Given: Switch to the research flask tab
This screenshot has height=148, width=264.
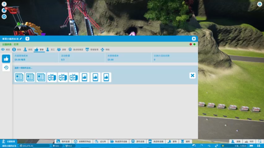Looking at the screenshot, I should [28, 50].
